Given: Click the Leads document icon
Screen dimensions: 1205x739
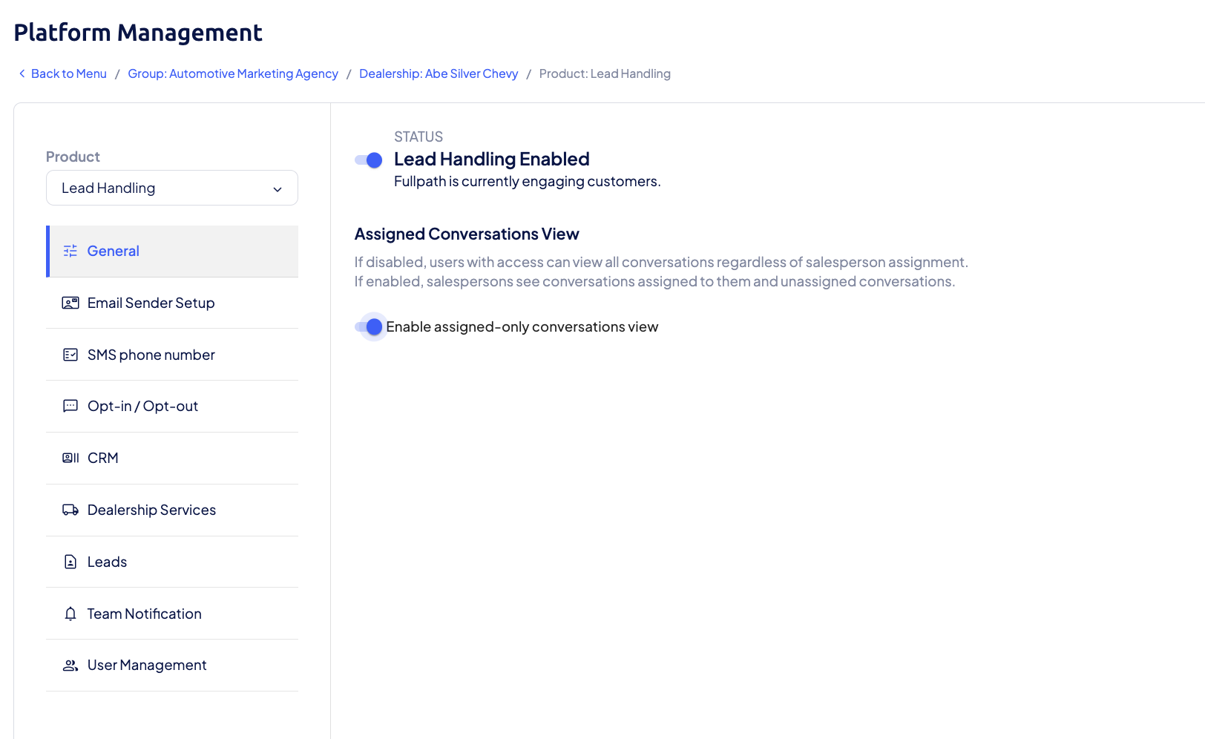Looking at the screenshot, I should click(70, 562).
